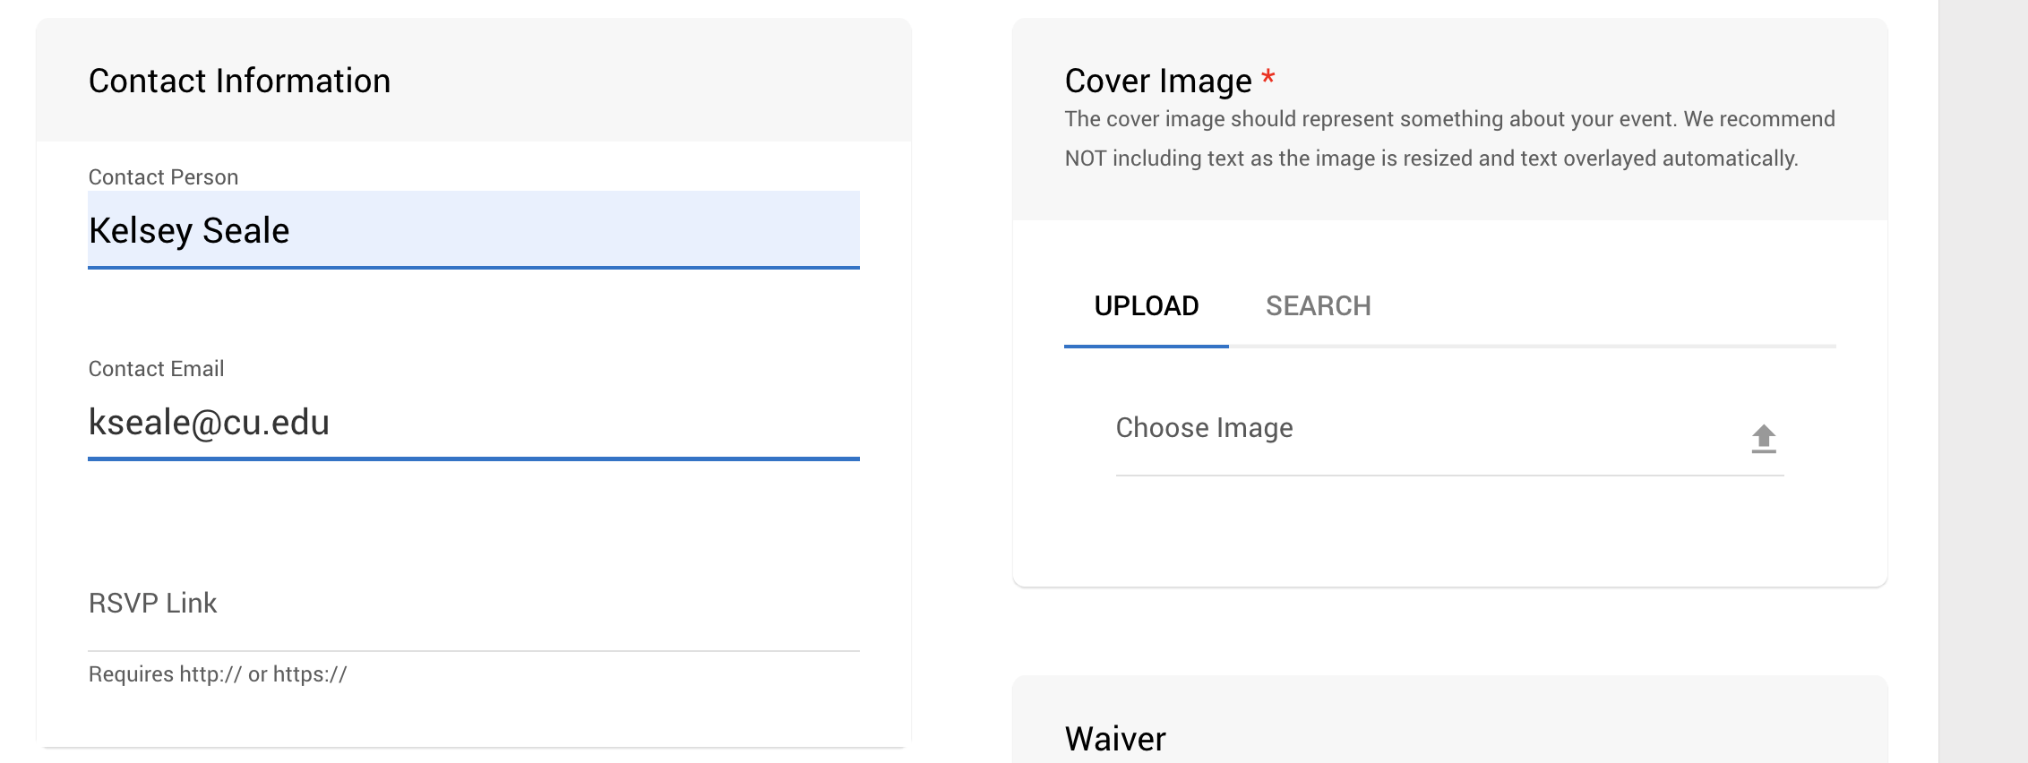Switch to the UPLOAD tab
This screenshot has width=2028, height=763.
pyautogui.click(x=1147, y=306)
